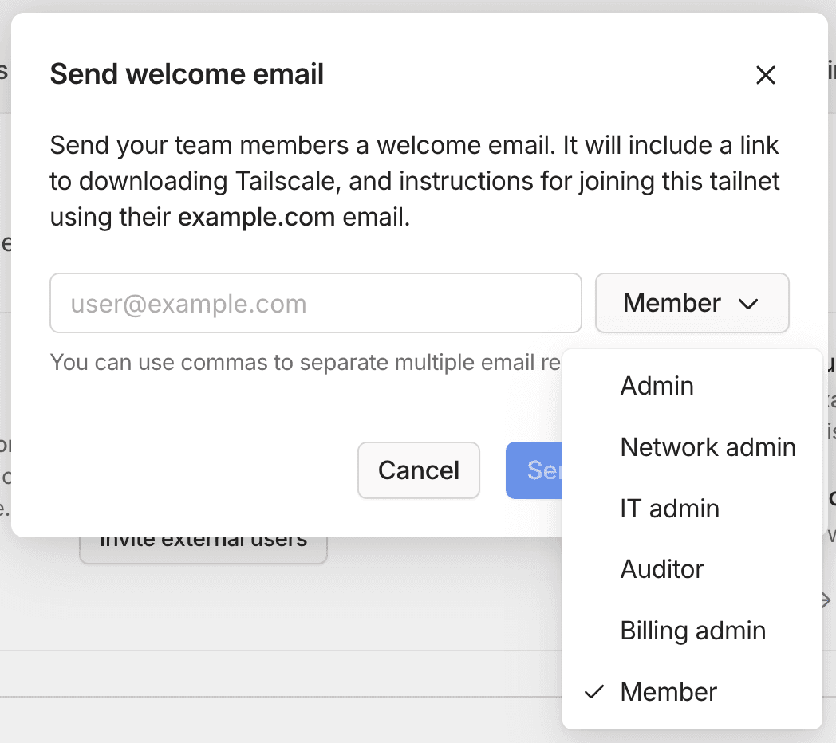The image size is (836, 743).
Task: Select Admin from the role menu
Action: click(x=657, y=385)
